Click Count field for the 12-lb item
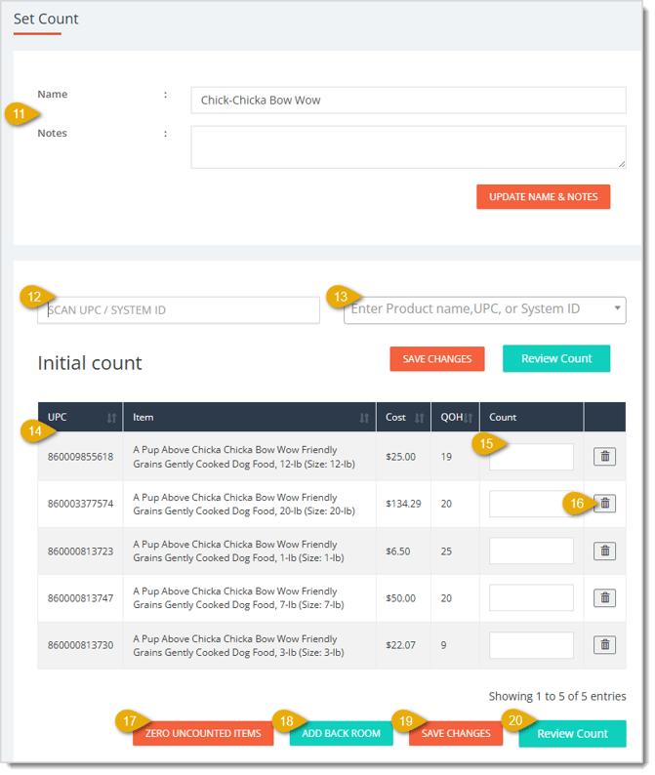This screenshot has height=775, width=655. (531, 456)
